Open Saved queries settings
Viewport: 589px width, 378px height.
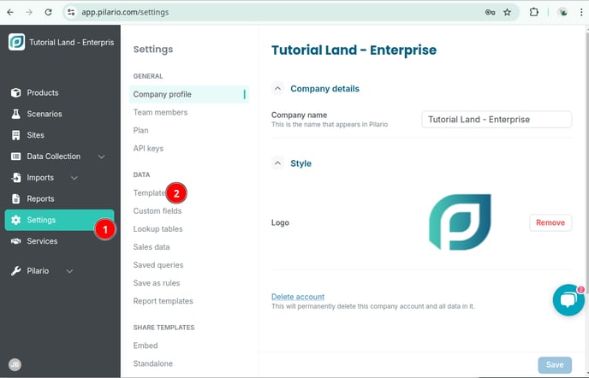tap(158, 265)
